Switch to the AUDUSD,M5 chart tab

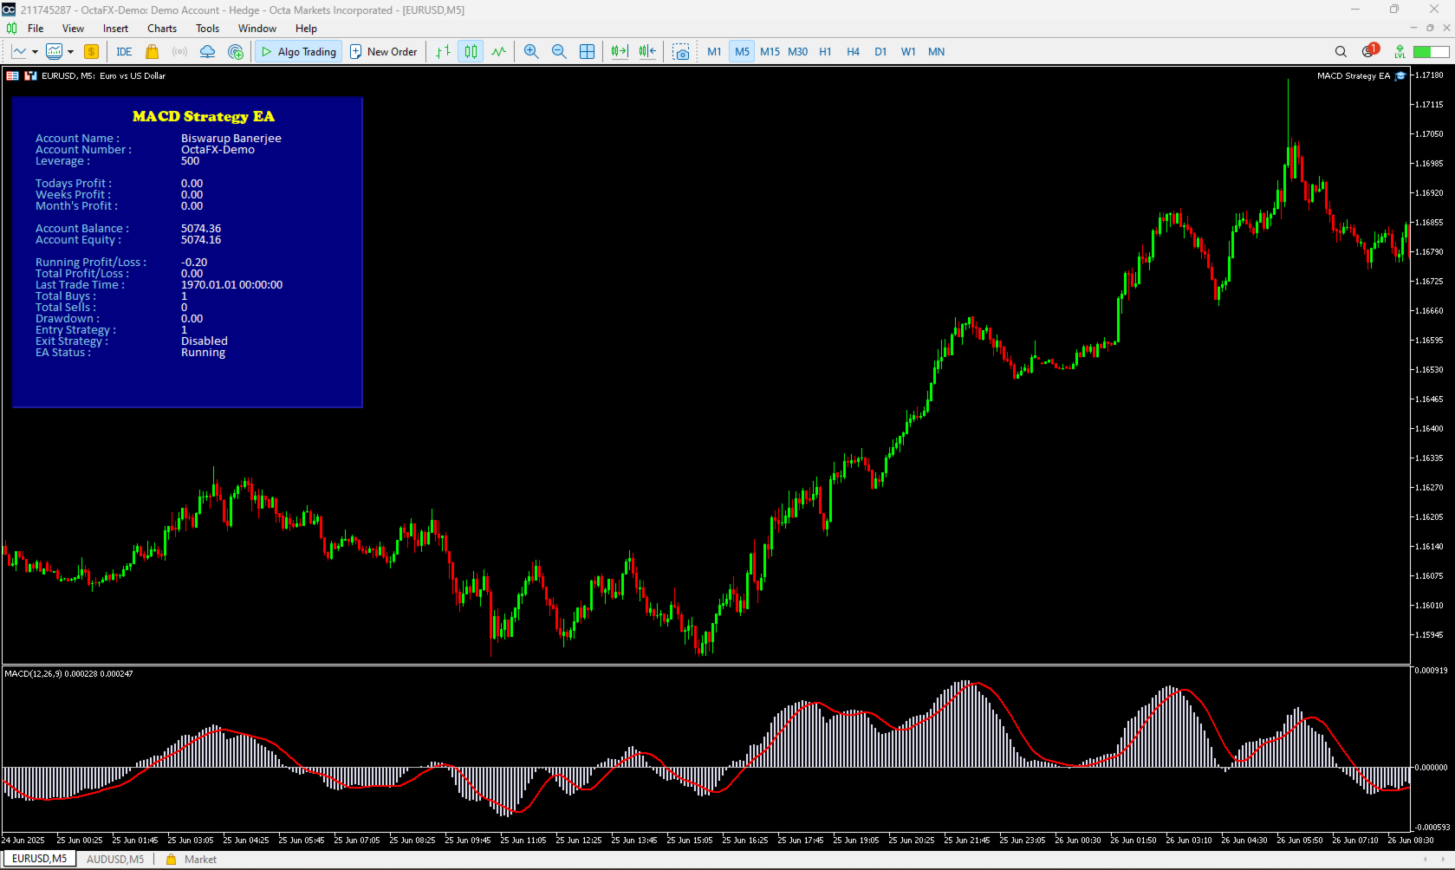click(115, 860)
